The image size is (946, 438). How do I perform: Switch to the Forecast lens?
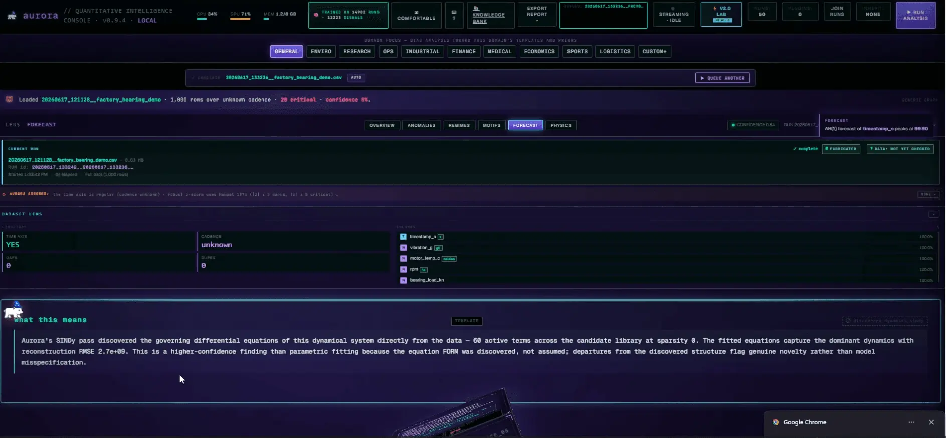pos(525,125)
